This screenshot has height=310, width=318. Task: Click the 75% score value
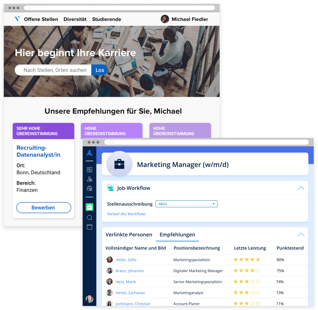280,271
